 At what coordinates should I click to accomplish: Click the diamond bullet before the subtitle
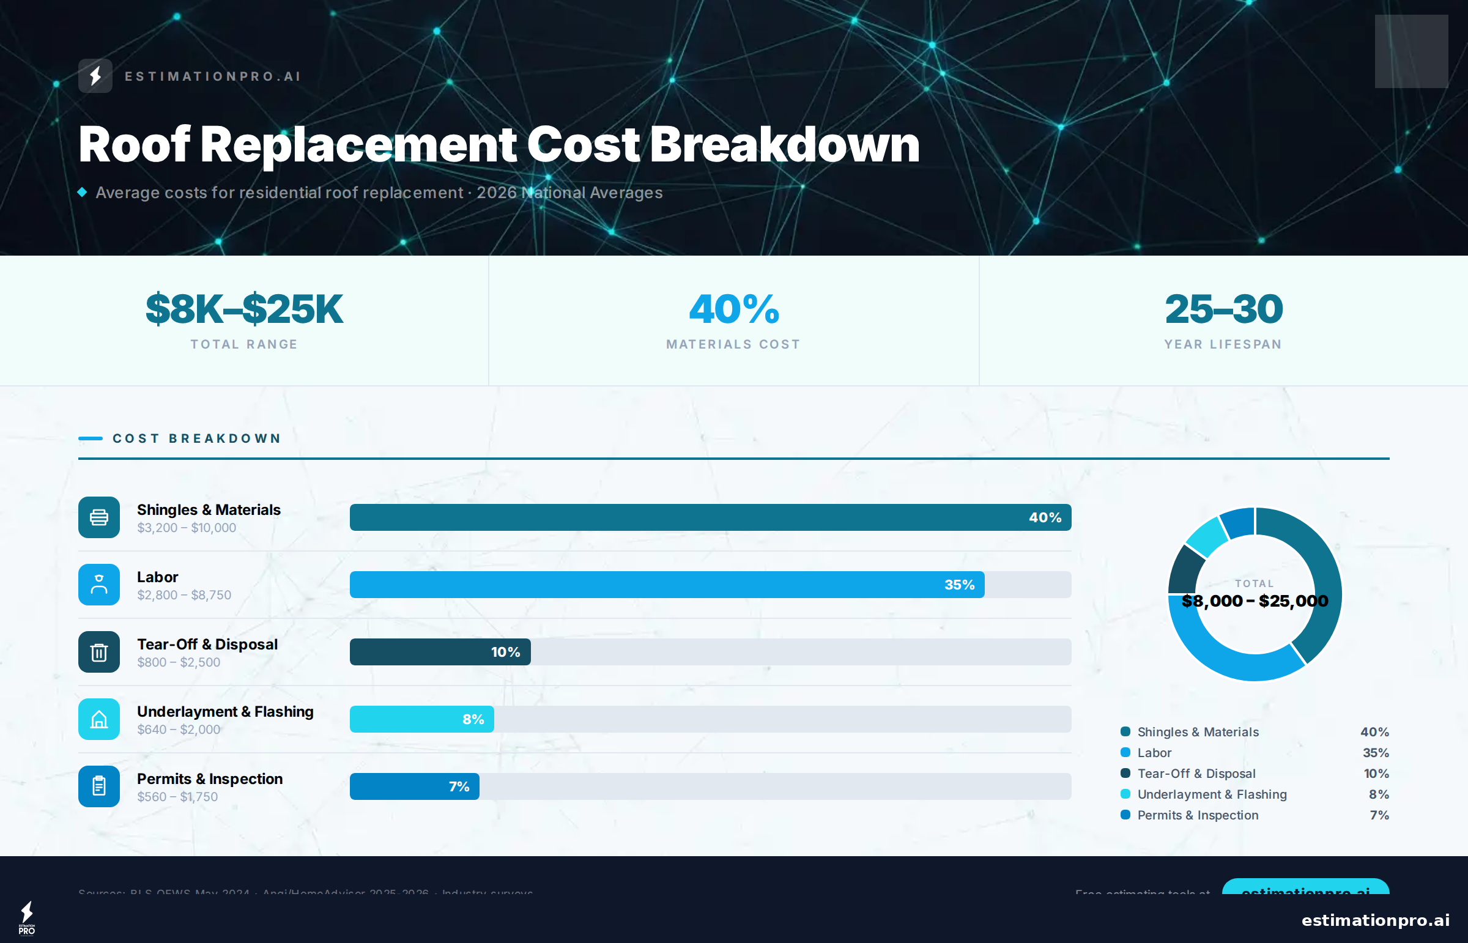(x=83, y=191)
